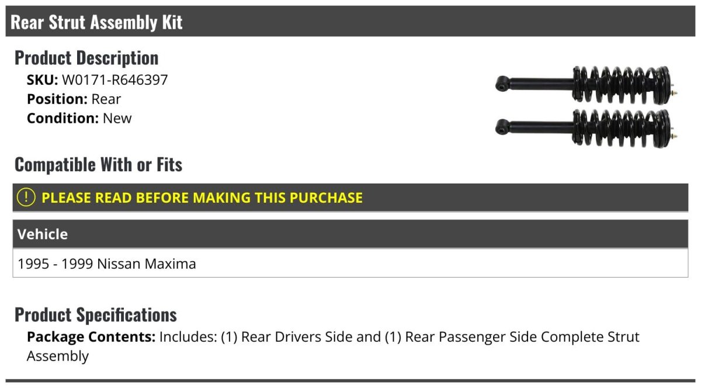
Task: Click the yellow exclamation warning icon
Action: (26, 198)
